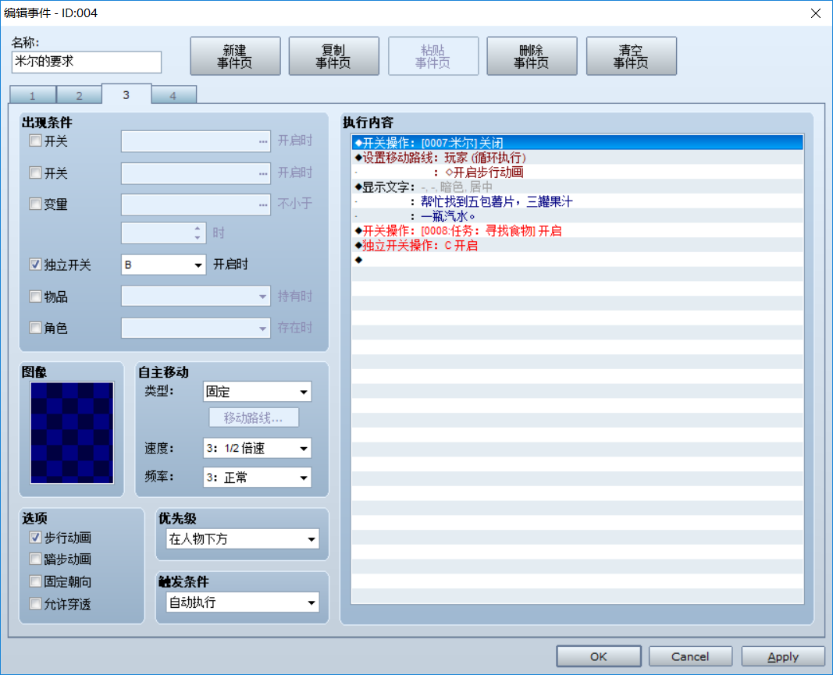Enable the 固定朝向 option
Screen dimensions: 833x675
click(x=36, y=581)
